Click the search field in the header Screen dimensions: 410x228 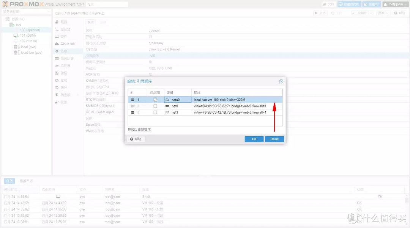click(x=107, y=5)
